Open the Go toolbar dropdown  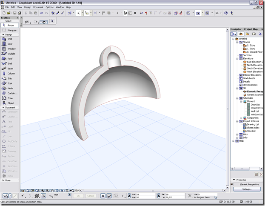221,13
